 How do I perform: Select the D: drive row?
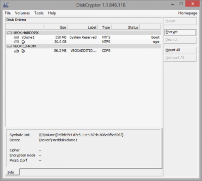coord(83,51)
